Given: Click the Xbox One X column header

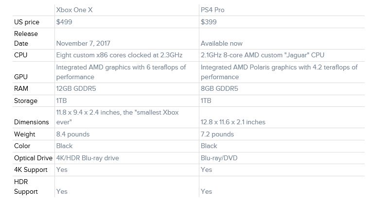Looking at the screenshot, I should pyautogui.click(x=74, y=10).
